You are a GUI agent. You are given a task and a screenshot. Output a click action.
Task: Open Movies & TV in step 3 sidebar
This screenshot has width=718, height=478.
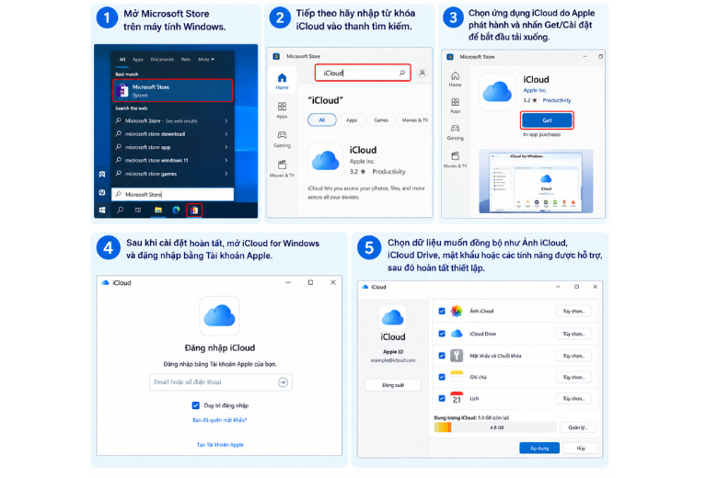[x=455, y=160]
